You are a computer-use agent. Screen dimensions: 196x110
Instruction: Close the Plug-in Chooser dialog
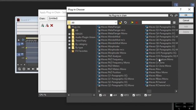pos(189,9)
